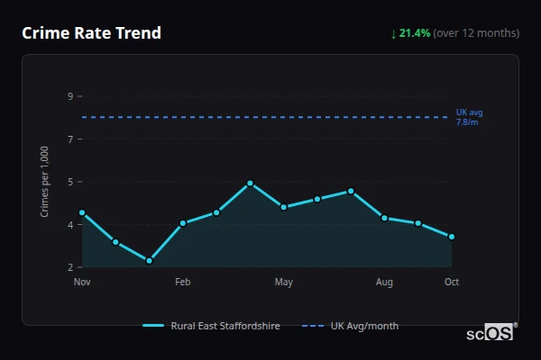Toggle Rural East Staffordshire legend series

tap(225, 326)
